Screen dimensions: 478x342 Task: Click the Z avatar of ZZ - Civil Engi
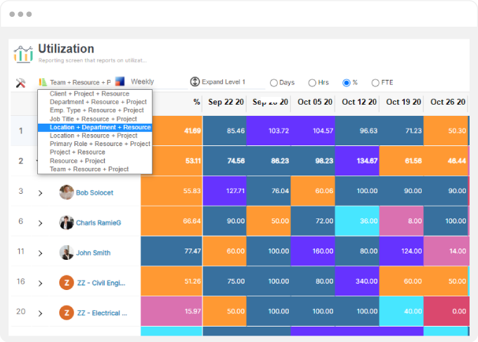[x=67, y=282]
